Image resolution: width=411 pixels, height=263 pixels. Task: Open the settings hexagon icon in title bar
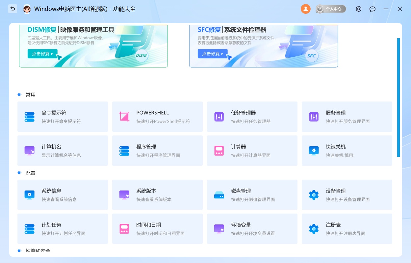tap(359, 9)
